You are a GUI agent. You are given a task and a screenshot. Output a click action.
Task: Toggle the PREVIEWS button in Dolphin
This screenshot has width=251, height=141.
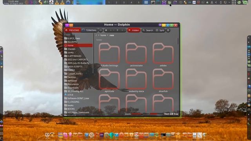(x=73, y=30)
